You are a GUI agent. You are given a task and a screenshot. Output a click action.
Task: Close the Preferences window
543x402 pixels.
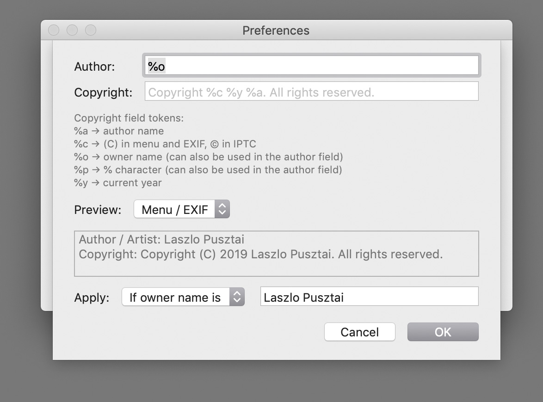tap(54, 30)
